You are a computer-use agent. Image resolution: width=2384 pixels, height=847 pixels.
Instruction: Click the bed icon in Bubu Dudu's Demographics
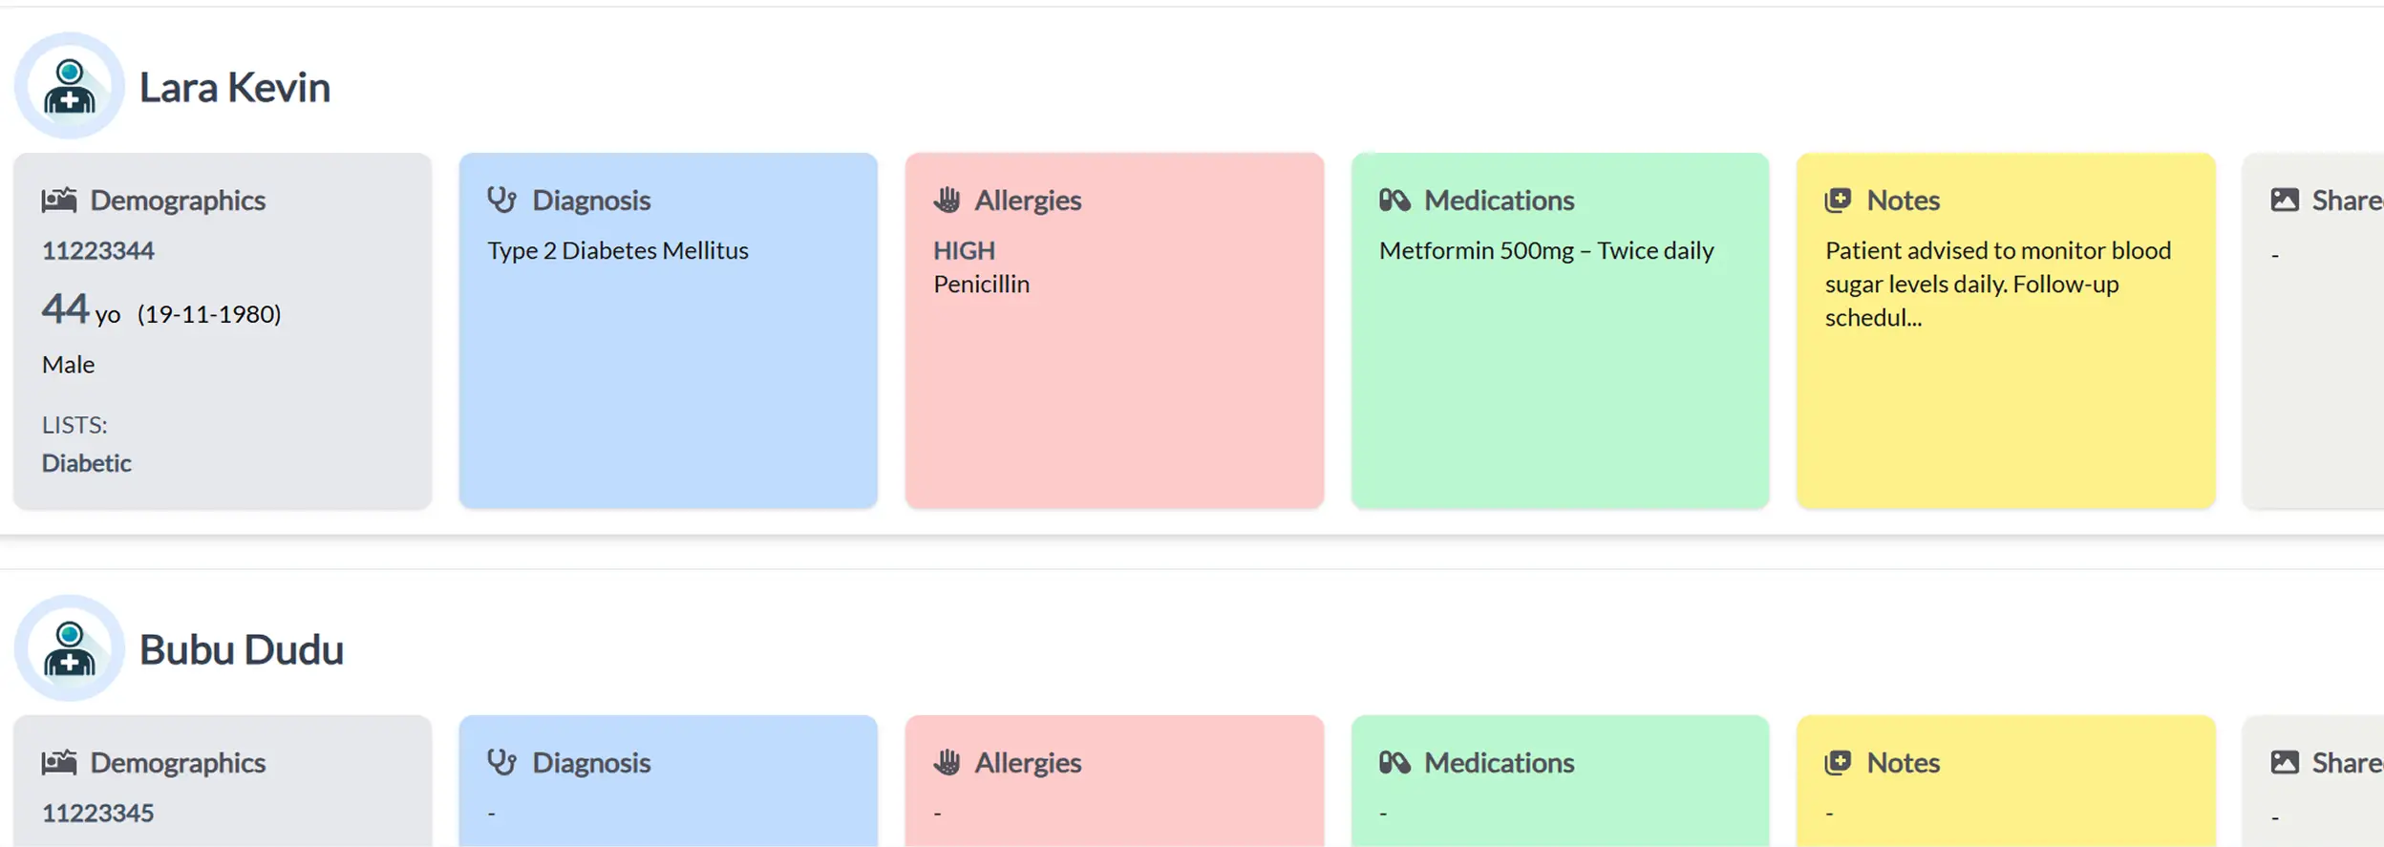point(59,763)
